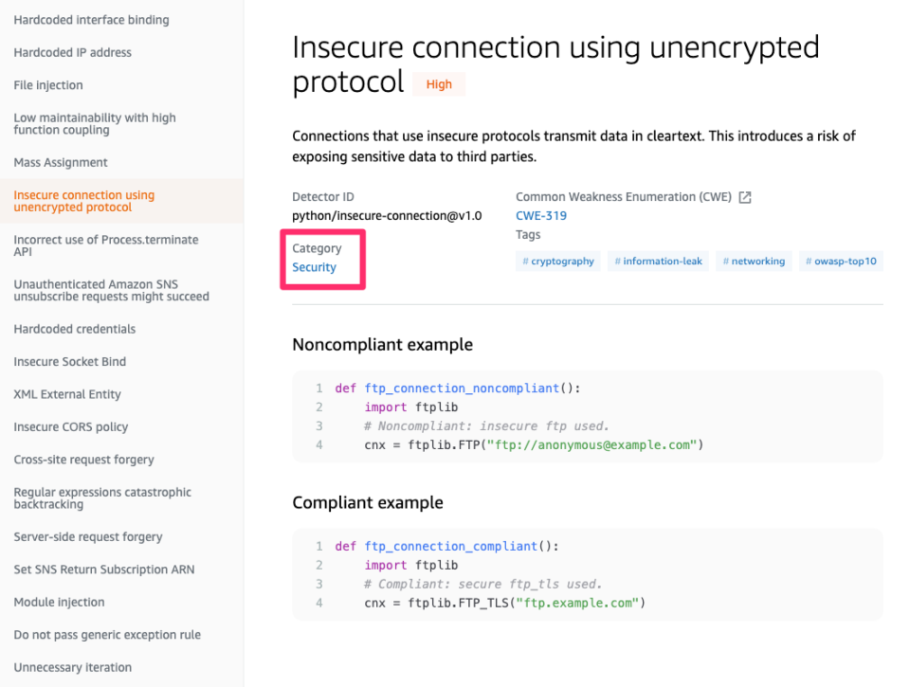910x687 pixels.
Task: Click the # information-leak tag
Action: pyautogui.click(x=658, y=261)
